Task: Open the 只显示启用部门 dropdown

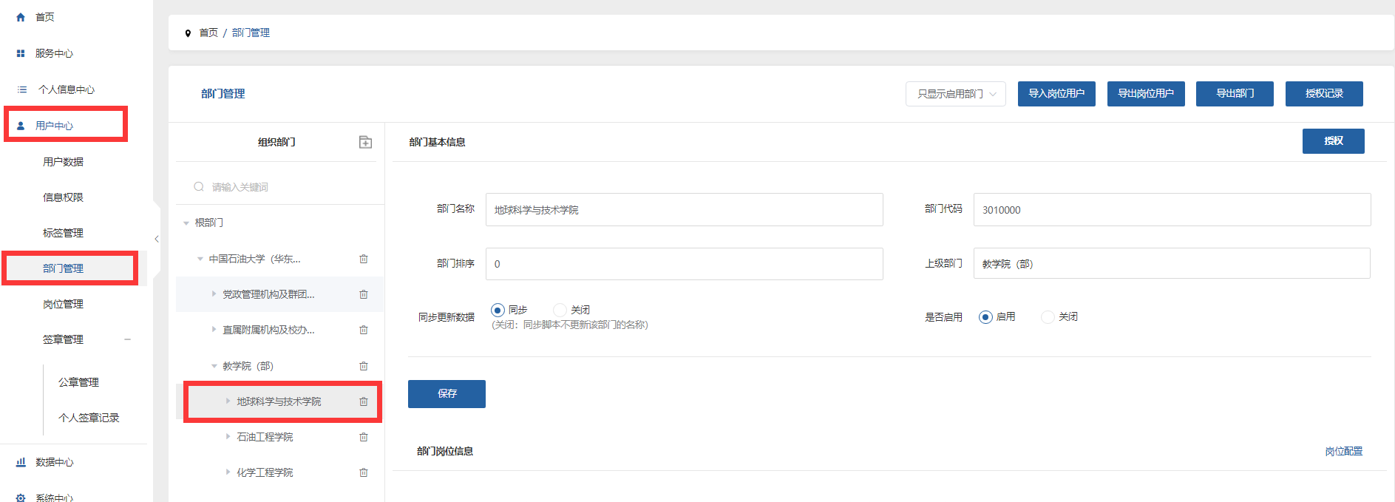Action: (x=955, y=94)
